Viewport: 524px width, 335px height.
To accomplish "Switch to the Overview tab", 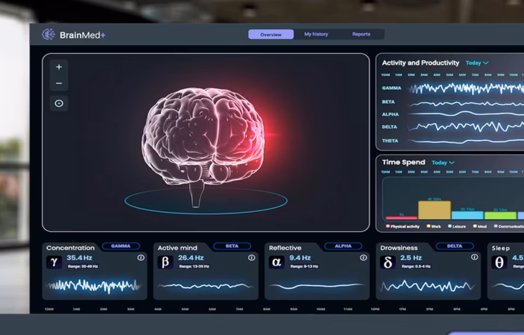I will [271, 34].
